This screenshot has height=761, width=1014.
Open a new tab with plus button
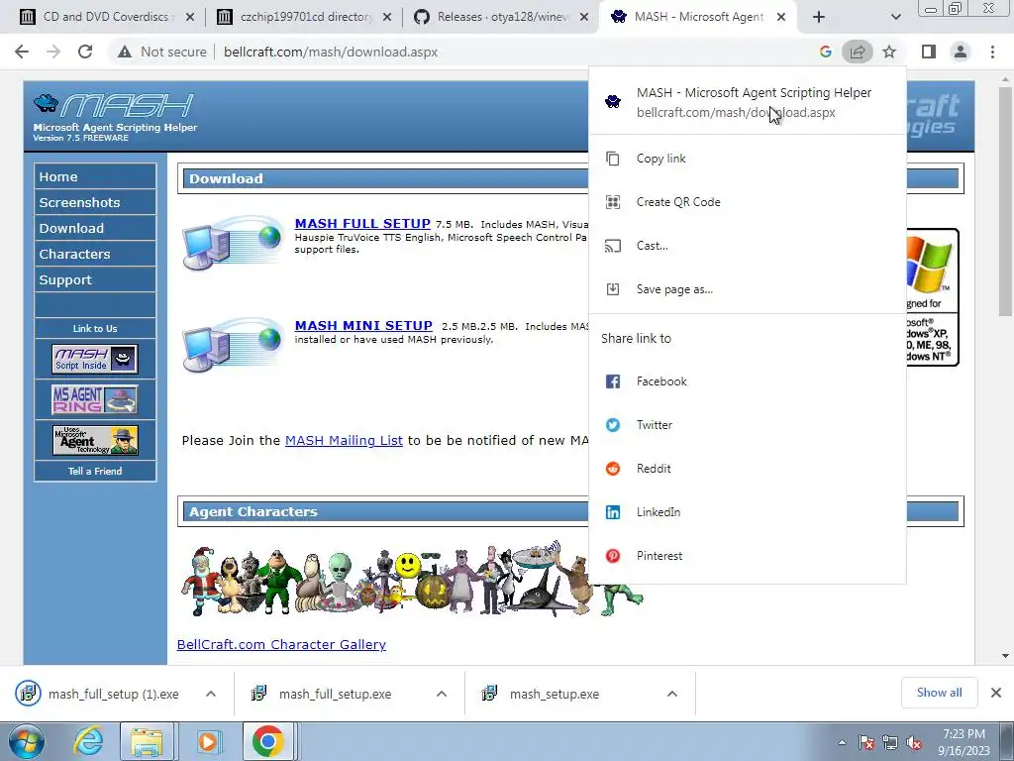[x=819, y=17]
